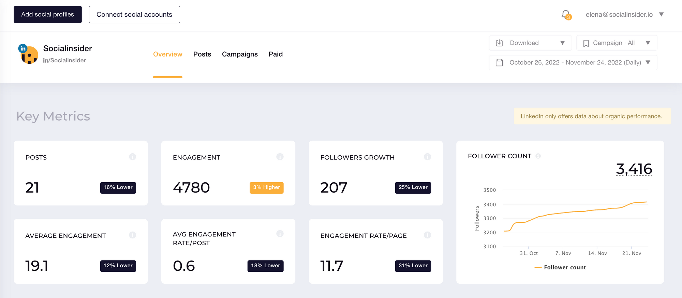Click the 31. Oct axis label
The width and height of the screenshot is (682, 298).
click(529, 253)
